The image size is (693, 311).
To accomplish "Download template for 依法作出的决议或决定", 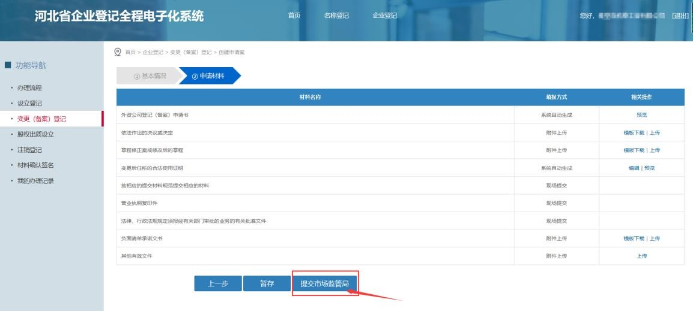I will [635, 132].
